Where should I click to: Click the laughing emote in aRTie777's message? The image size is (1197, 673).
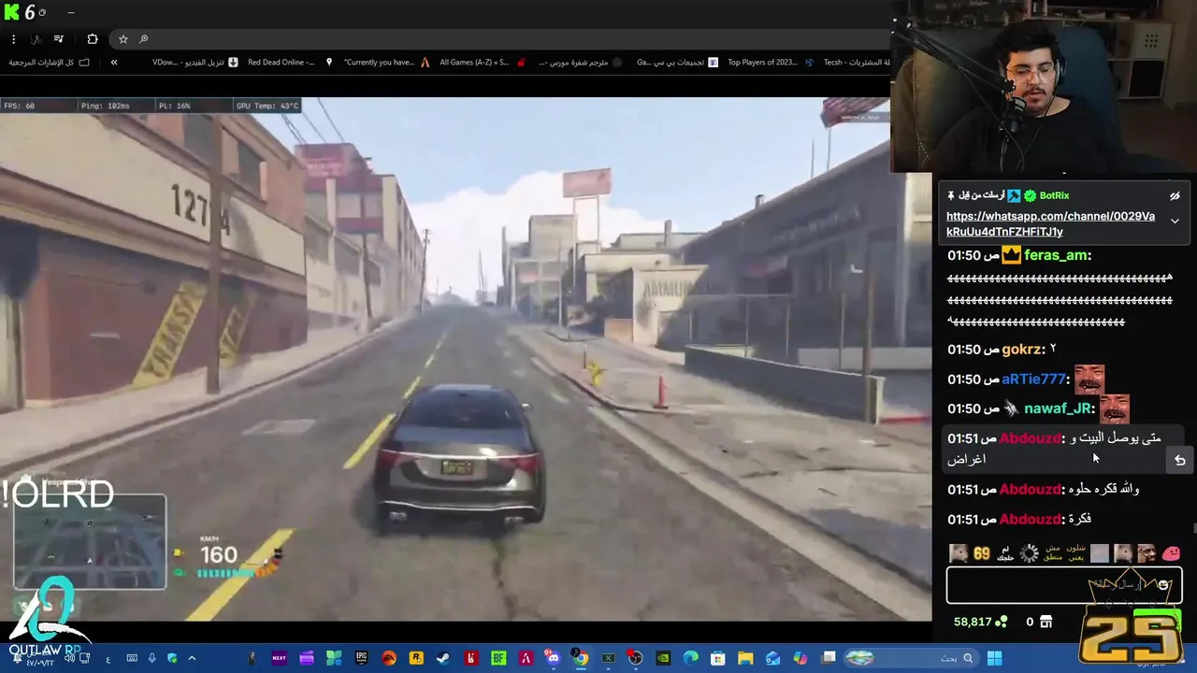coord(1089,379)
